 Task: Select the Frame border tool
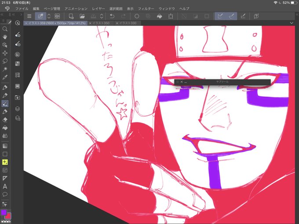pos(5,170)
